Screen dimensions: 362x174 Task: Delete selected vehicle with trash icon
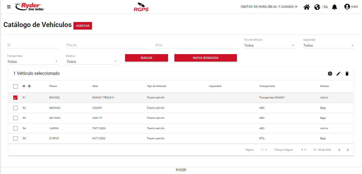(347, 74)
